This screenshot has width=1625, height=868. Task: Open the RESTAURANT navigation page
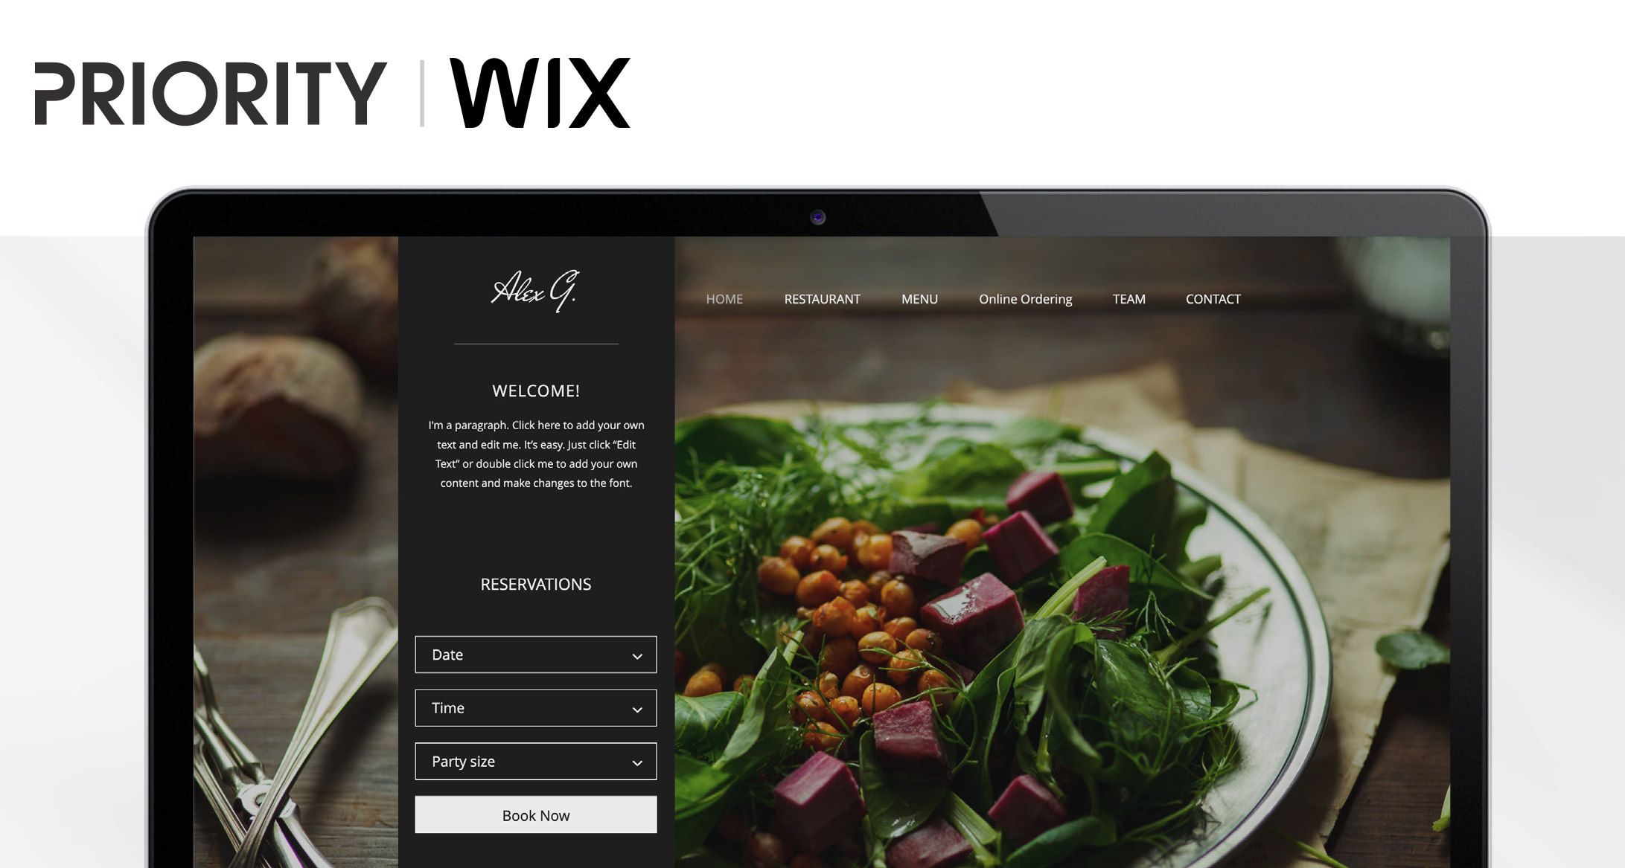point(822,300)
